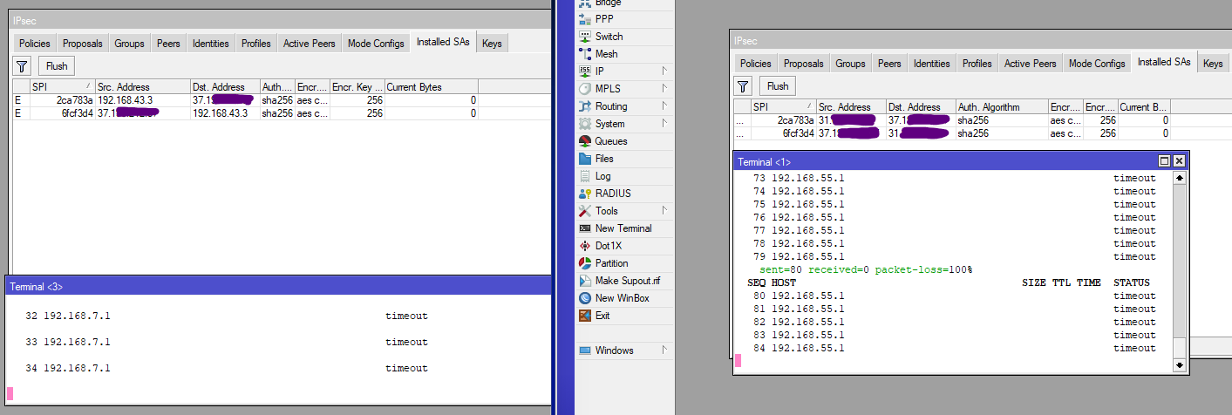Screen dimensions: 1232x415
Task: Click source address 192.168.43.3 in left window
Action: point(125,100)
